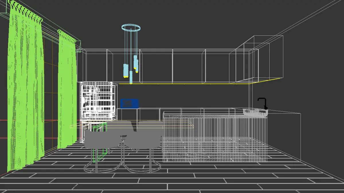Click the cyan pendant light ring
Screen dimensions: 344x193
click(131, 28)
